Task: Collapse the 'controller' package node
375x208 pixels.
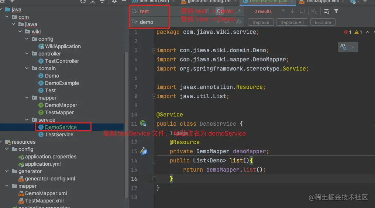Action: pyautogui.click(x=27, y=54)
